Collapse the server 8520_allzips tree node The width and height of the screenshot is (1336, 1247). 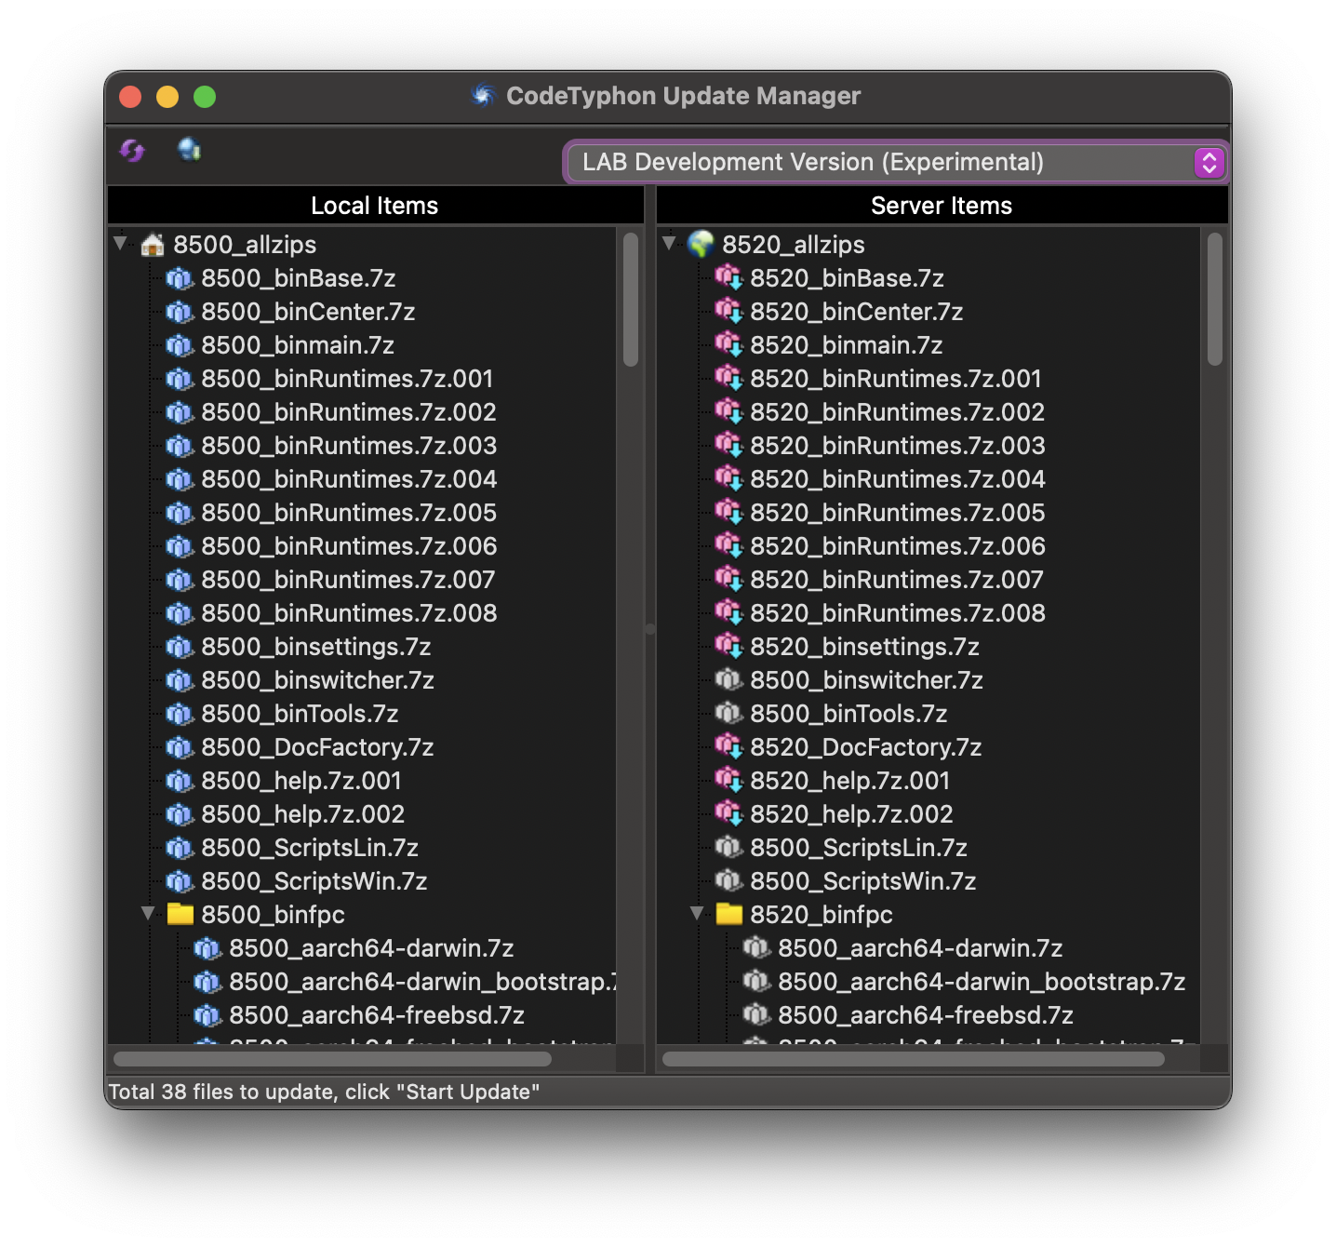click(x=669, y=244)
